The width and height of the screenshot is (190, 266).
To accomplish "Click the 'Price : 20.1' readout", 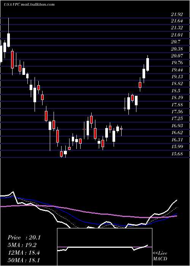I will pyautogui.click(x=24, y=237).
